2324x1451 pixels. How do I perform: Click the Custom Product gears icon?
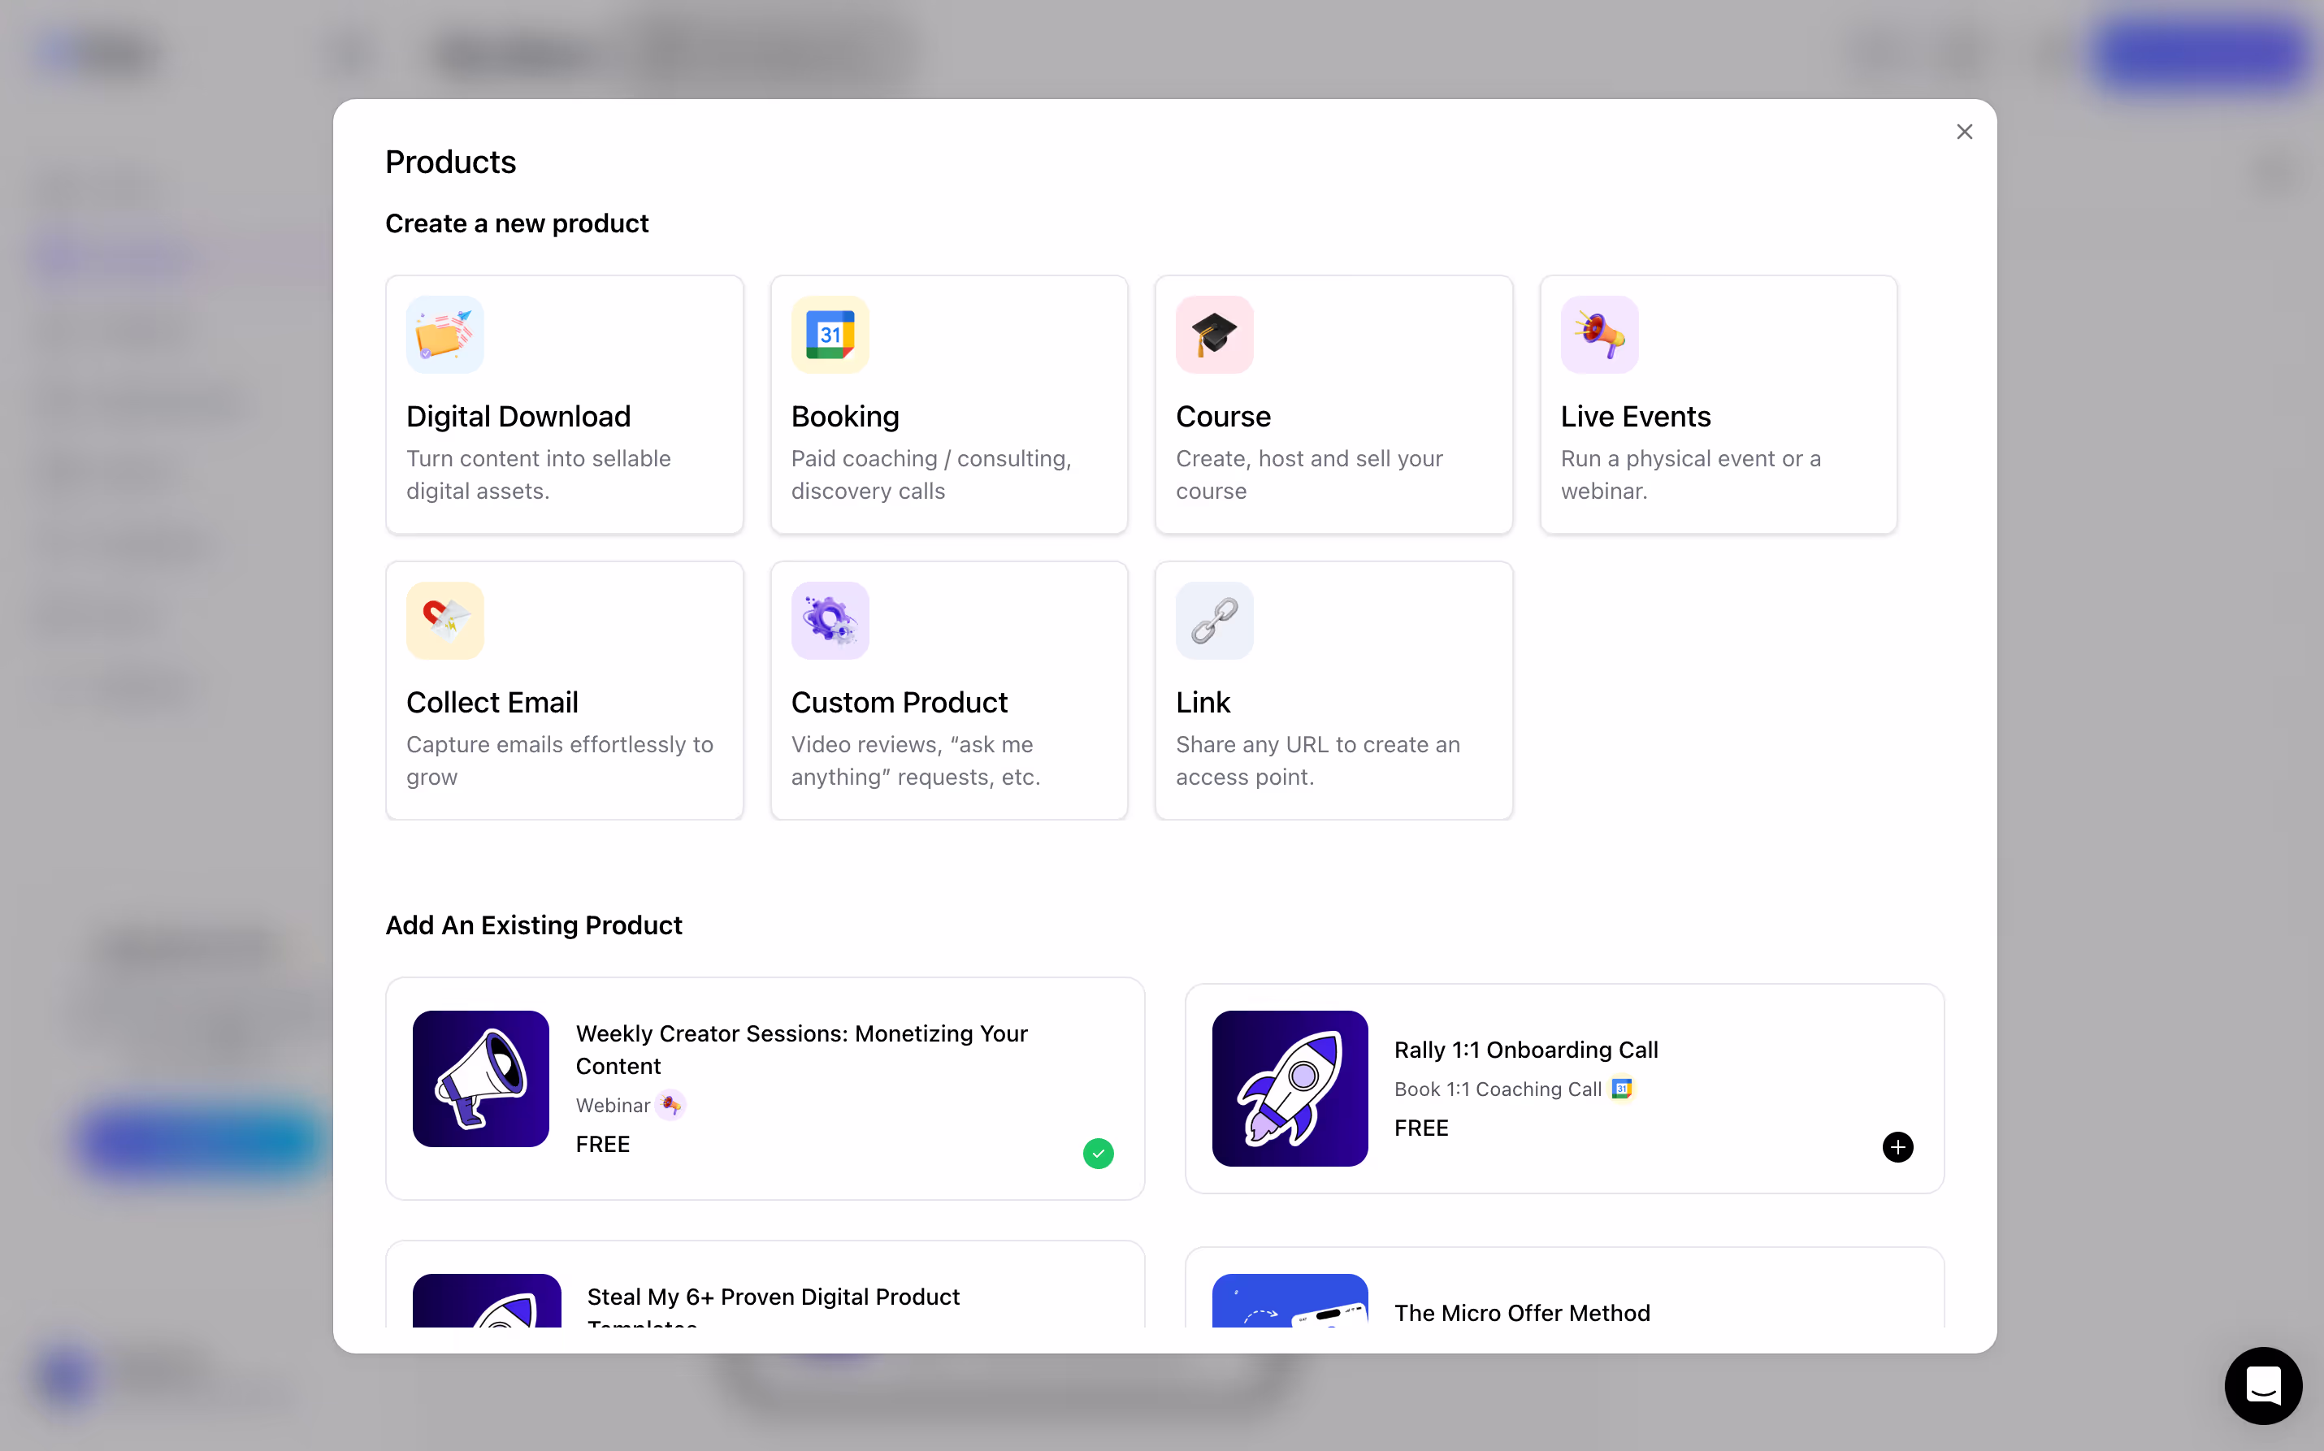(x=829, y=620)
